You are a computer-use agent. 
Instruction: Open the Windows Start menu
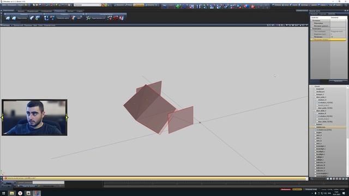(4, 193)
